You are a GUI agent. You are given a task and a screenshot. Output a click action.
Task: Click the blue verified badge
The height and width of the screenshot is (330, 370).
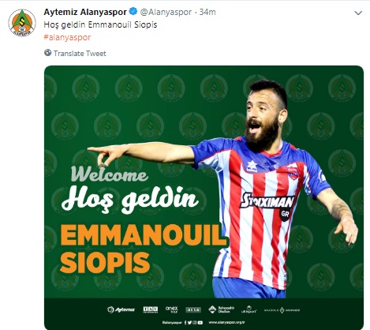point(133,12)
